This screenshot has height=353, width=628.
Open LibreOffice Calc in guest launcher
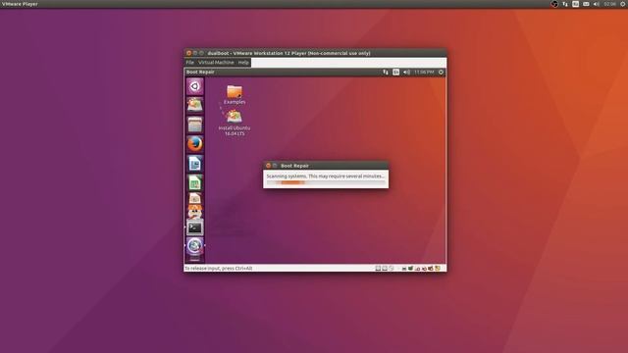click(195, 183)
